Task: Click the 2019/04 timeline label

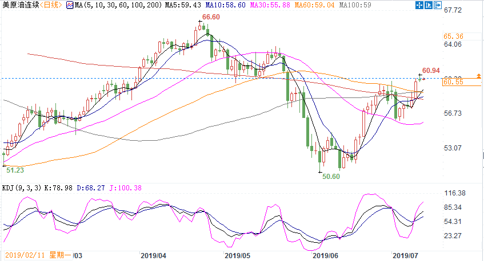Action: 153,255
